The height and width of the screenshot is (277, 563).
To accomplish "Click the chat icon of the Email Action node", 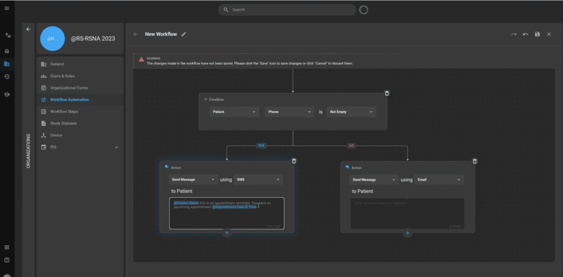I will pos(347,167).
